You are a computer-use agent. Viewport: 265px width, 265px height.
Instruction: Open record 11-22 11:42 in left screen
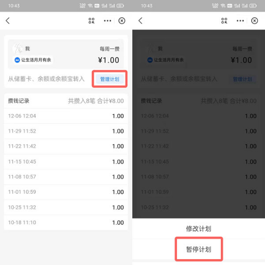pos(66,147)
